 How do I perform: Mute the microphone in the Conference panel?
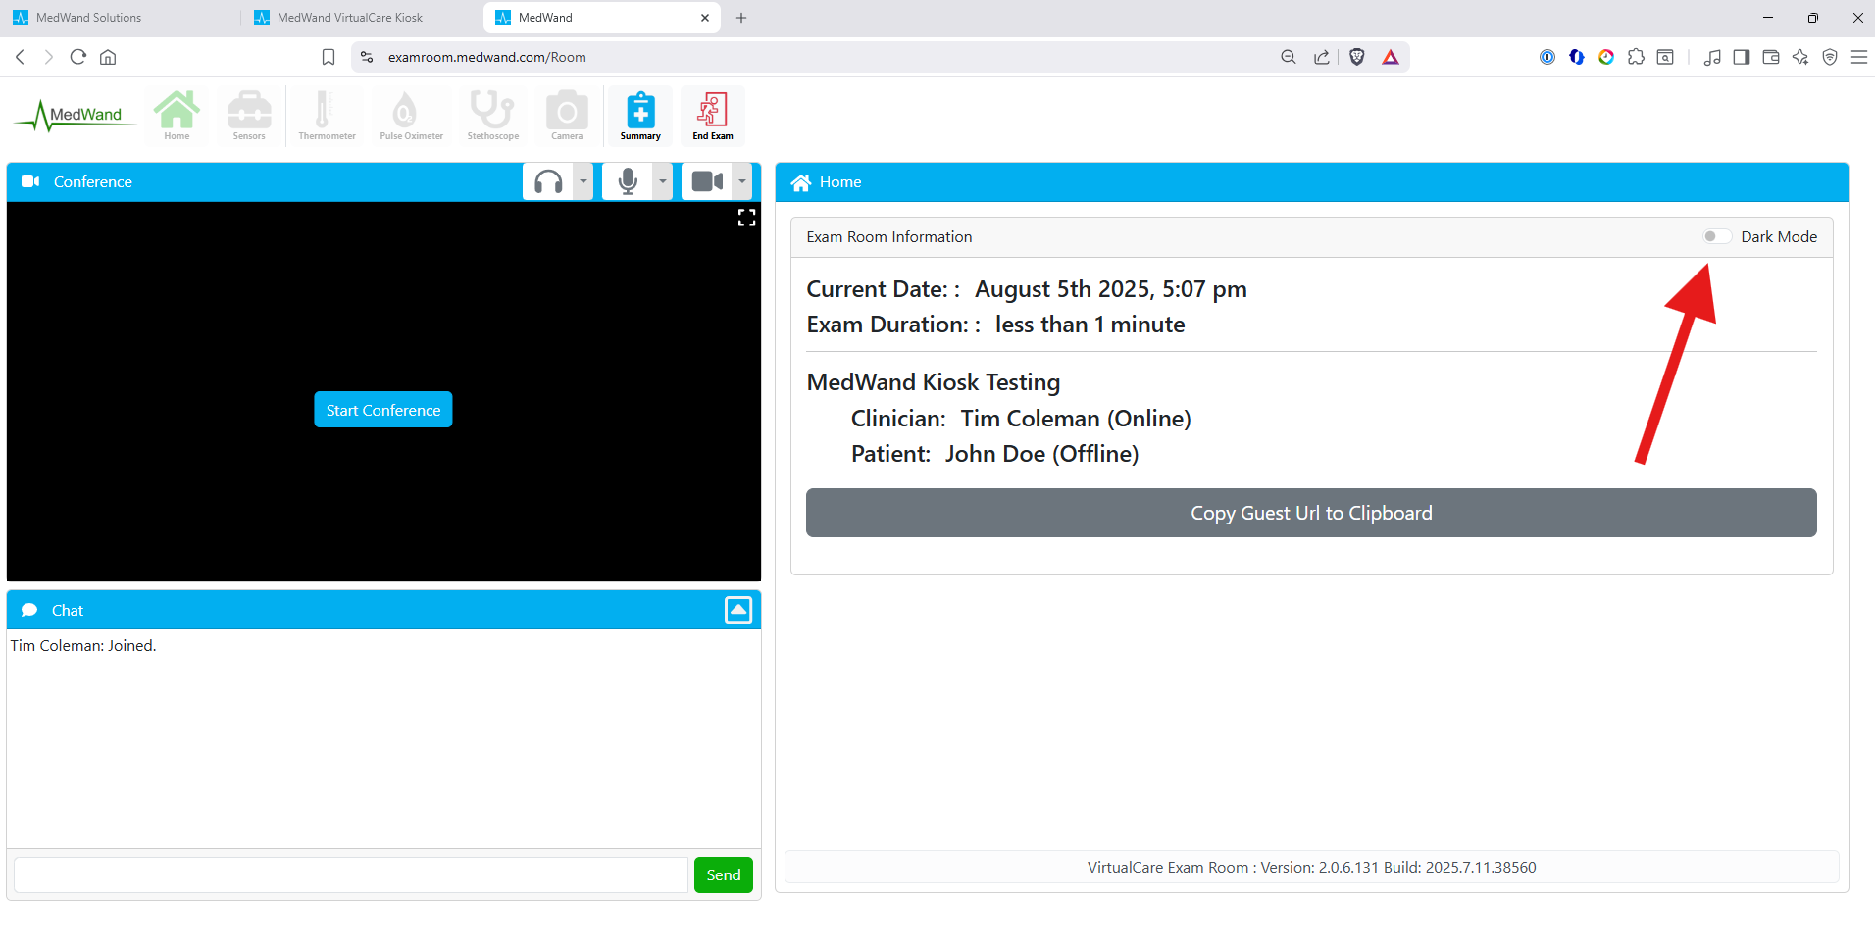[628, 181]
